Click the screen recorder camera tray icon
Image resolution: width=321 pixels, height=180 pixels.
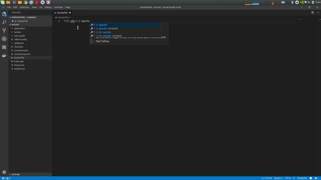click(283, 2)
